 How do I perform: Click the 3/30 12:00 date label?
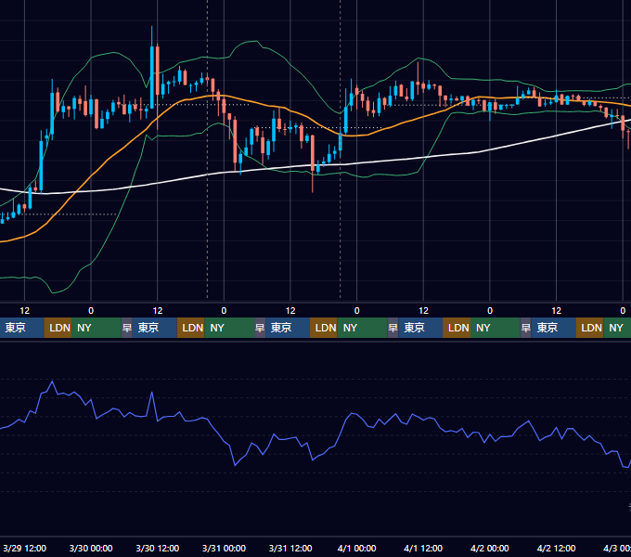tap(158, 548)
